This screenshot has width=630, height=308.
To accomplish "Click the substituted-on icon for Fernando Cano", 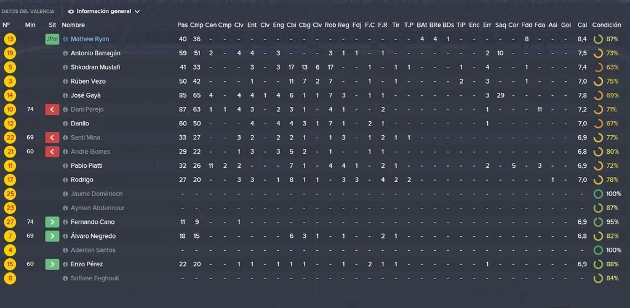I will pos(52,222).
